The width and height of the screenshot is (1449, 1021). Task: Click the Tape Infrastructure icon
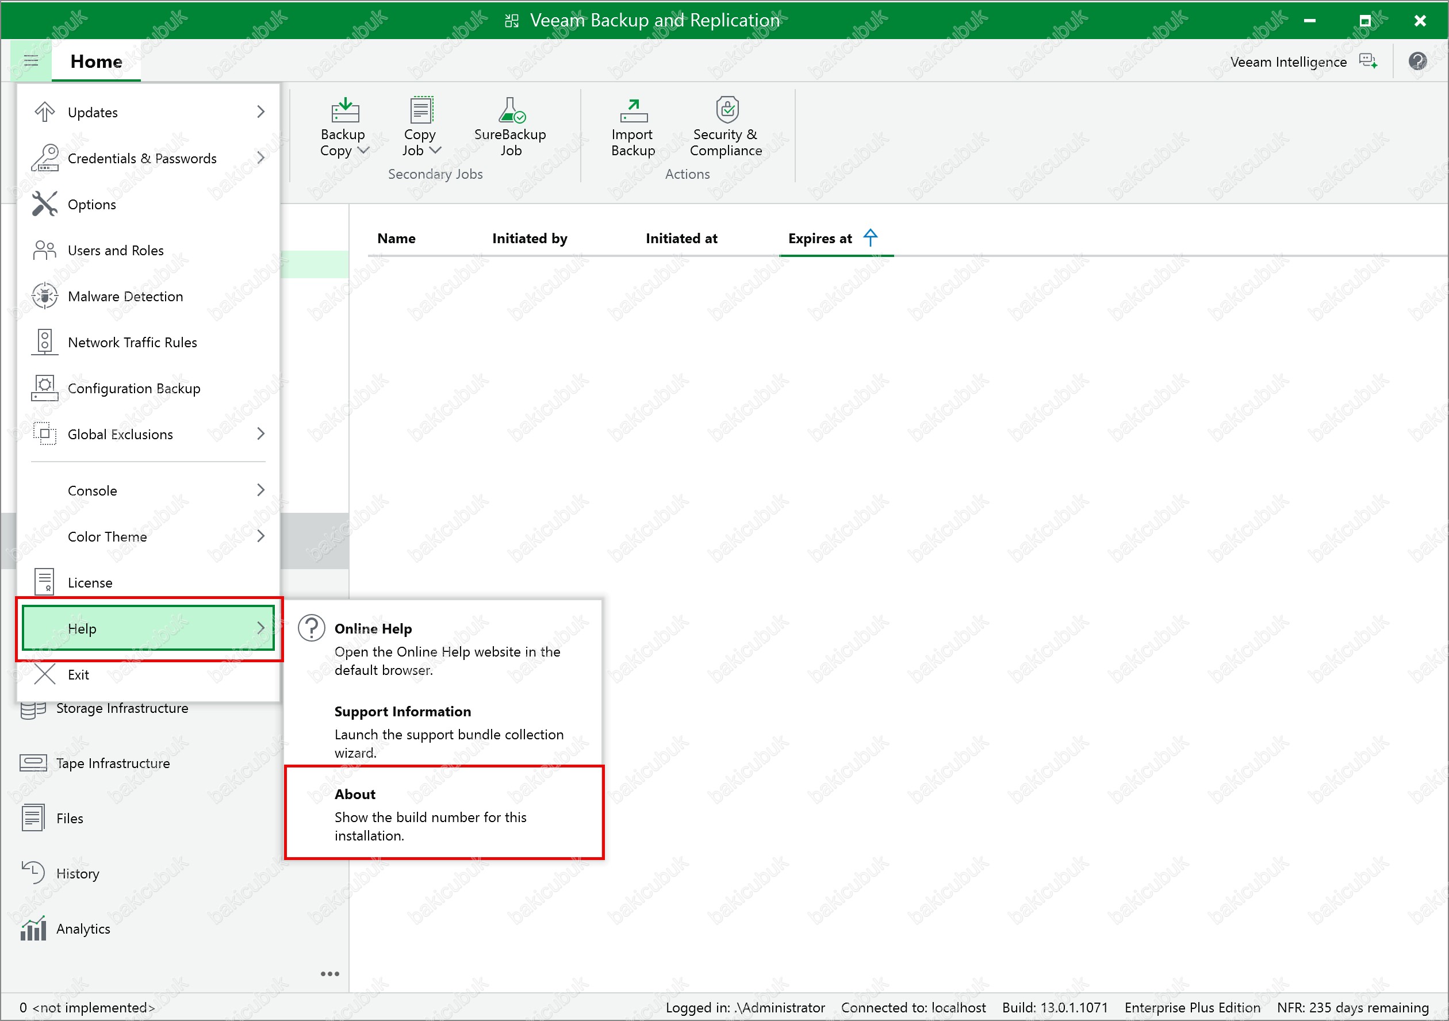tap(33, 763)
